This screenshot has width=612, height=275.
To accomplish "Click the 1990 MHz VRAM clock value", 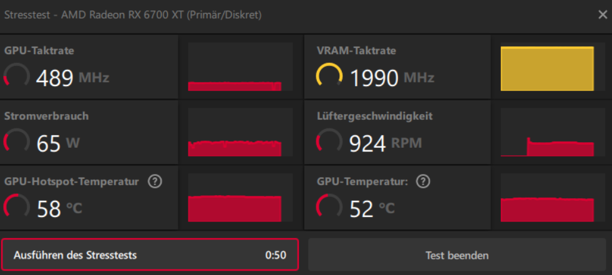I will click(x=392, y=77).
